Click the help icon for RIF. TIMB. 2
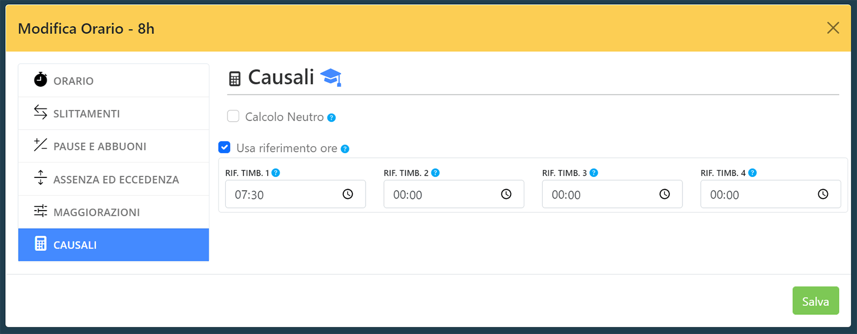The image size is (857, 334). click(435, 173)
